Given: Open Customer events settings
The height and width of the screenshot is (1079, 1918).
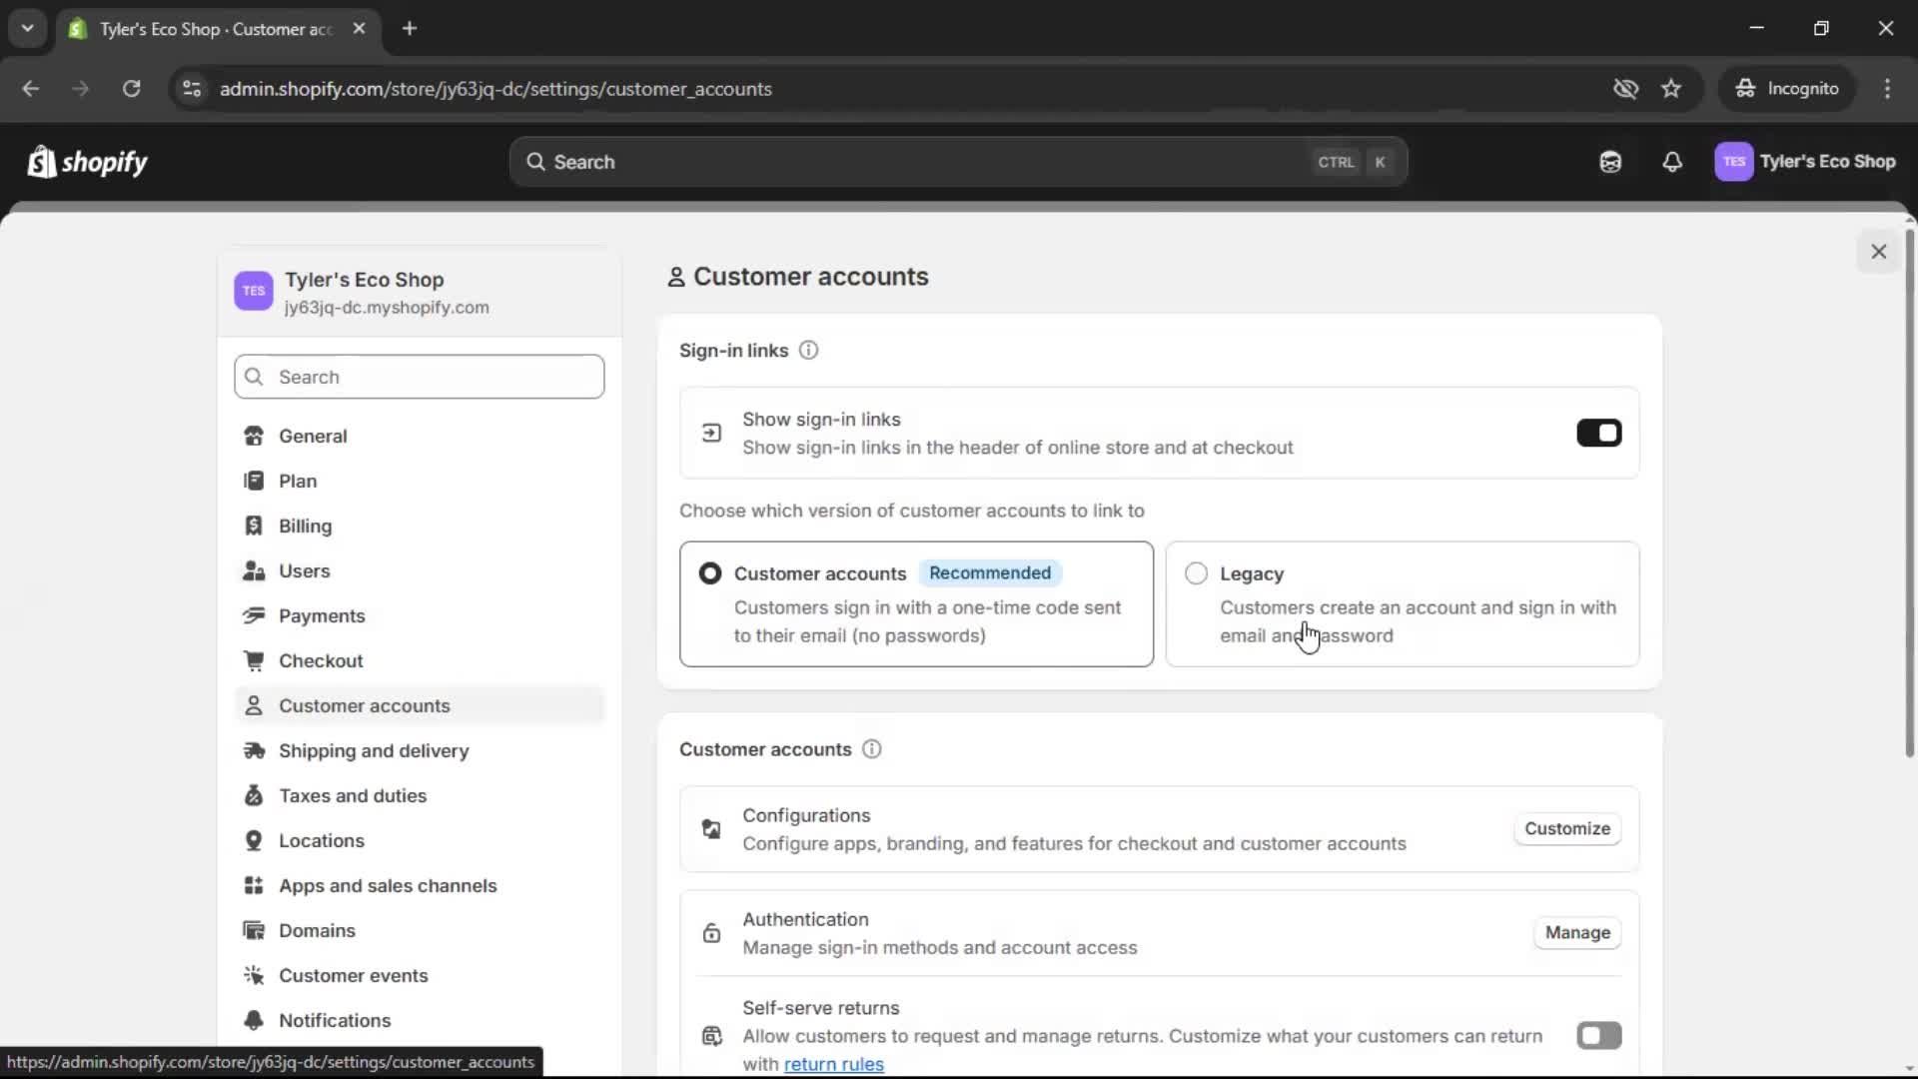Looking at the screenshot, I should (x=420, y=976).
